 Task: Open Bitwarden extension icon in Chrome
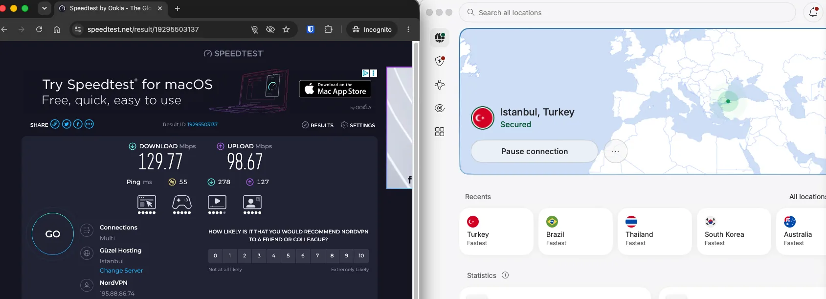[x=310, y=29]
